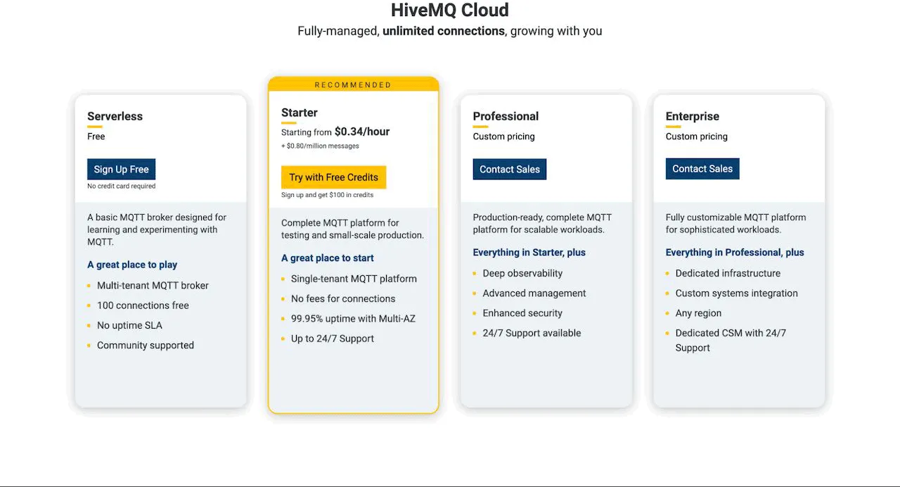Select the Starter plan heading
This screenshot has width=900, height=487.
tap(300, 113)
